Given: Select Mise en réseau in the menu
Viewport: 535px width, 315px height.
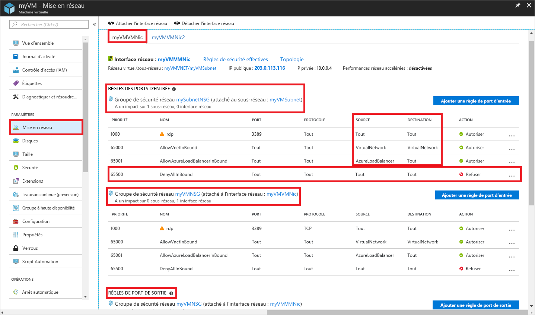Looking at the screenshot, I should click(x=36, y=127).
